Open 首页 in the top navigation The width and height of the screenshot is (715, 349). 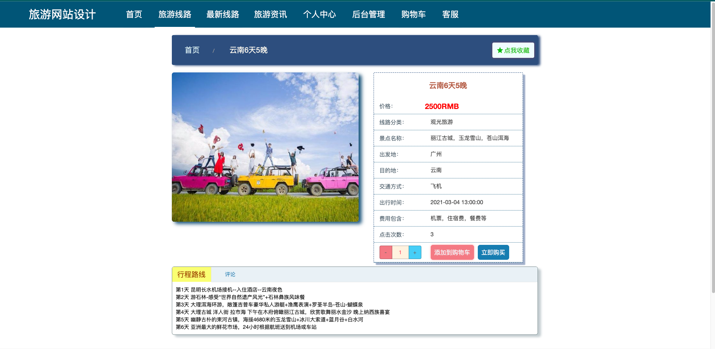(x=134, y=14)
